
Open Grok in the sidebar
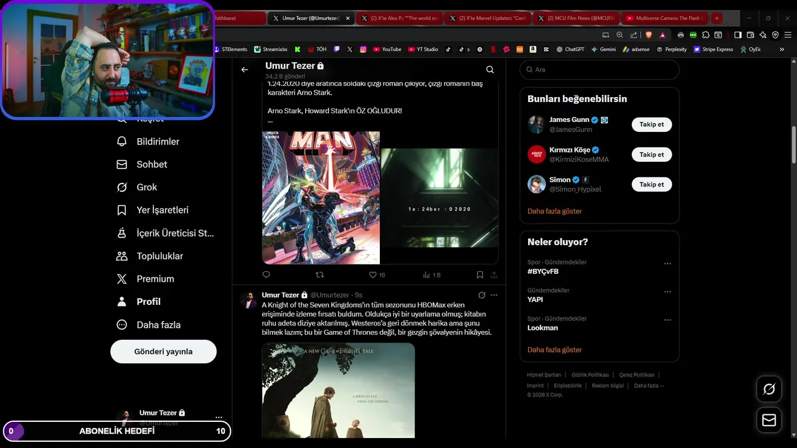pos(137,187)
